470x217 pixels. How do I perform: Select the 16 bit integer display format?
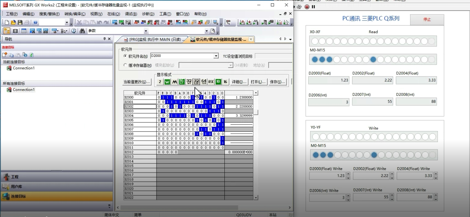(x=182, y=82)
